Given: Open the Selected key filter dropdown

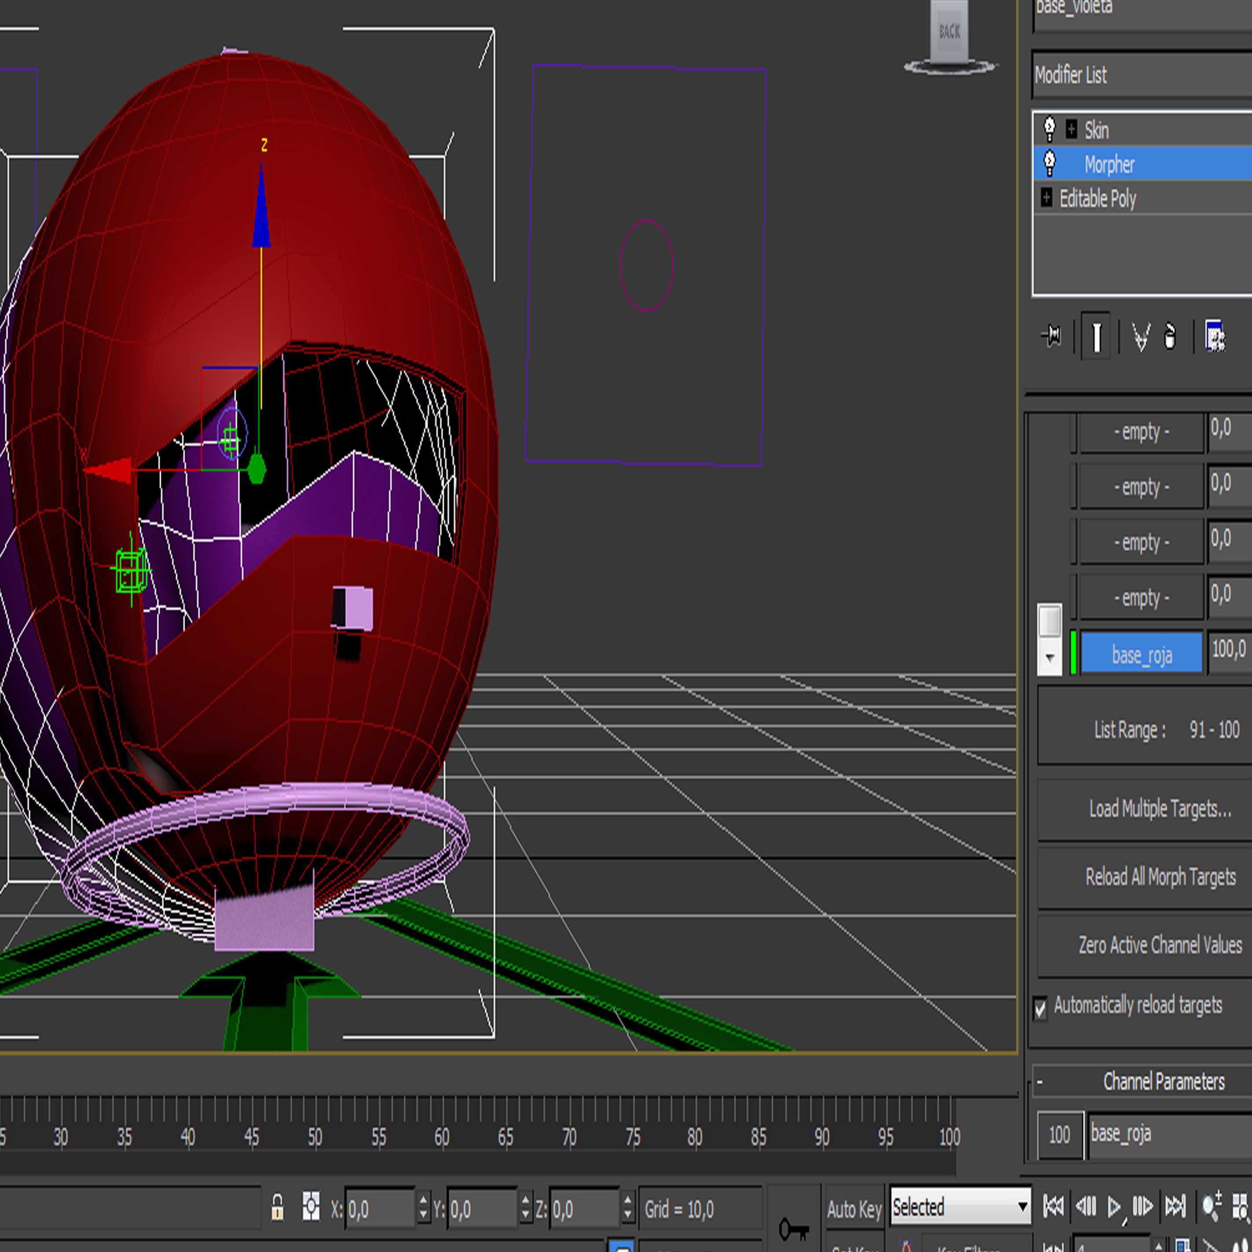Looking at the screenshot, I should [1022, 1207].
